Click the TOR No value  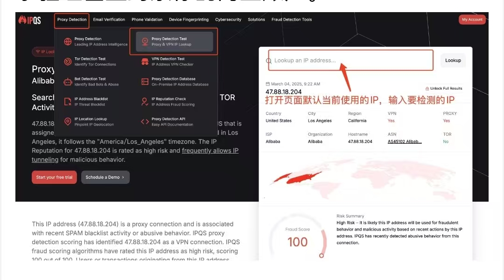pyautogui.click(x=446, y=141)
